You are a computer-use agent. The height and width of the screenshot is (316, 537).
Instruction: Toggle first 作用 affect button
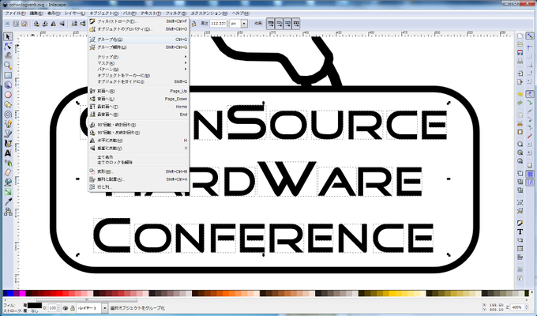click(271, 24)
